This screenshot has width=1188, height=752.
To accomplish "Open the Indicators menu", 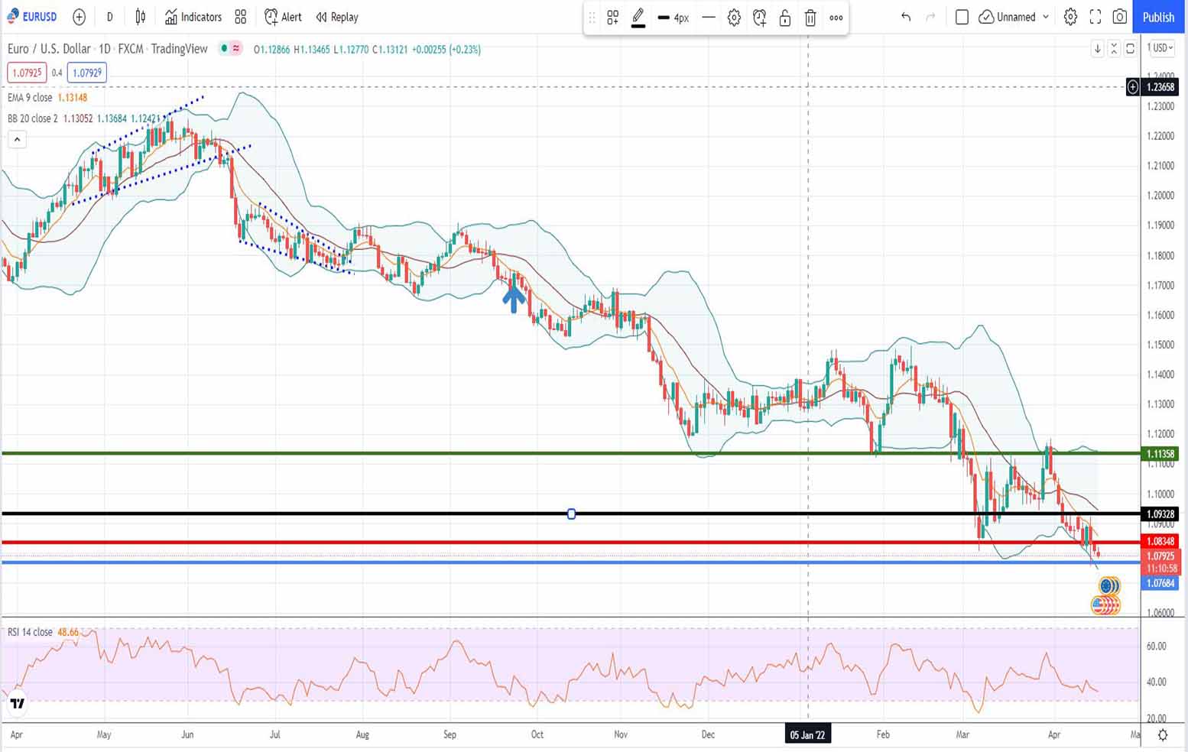I will coord(193,17).
